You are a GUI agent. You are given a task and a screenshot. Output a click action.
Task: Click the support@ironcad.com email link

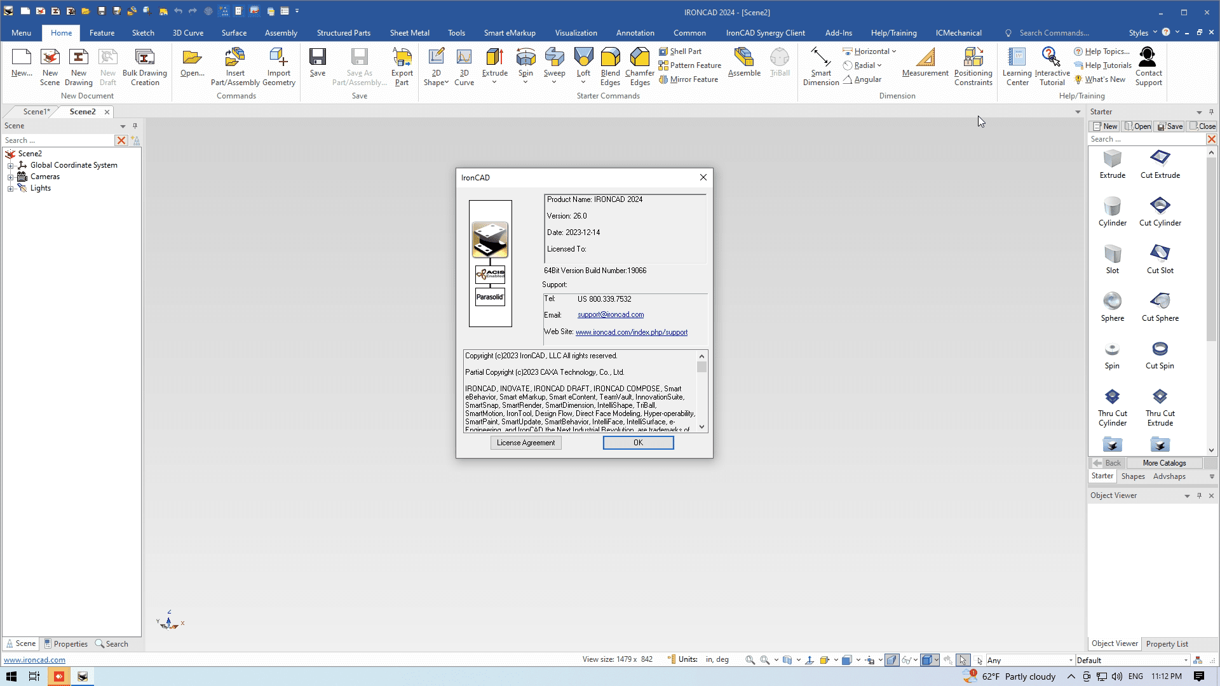pyautogui.click(x=611, y=315)
